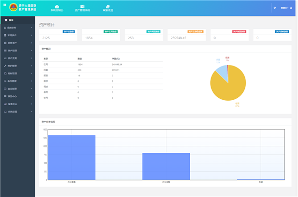Click the table cell 9998.91
298x197 pixels.
[116, 70]
